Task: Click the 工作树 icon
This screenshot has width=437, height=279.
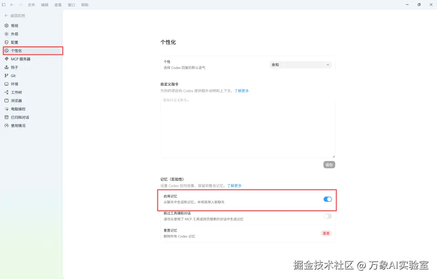Action: point(6,92)
